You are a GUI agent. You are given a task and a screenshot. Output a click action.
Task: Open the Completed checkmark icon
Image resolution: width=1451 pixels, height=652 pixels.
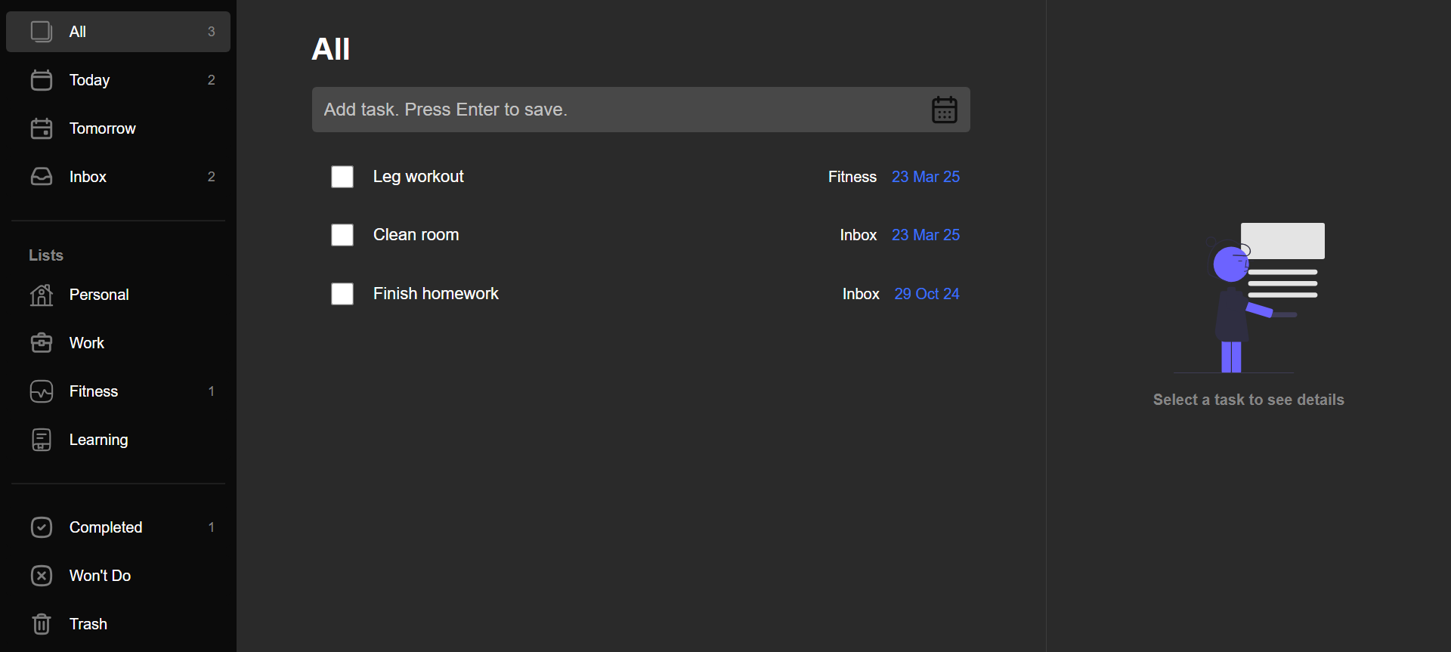click(42, 527)
